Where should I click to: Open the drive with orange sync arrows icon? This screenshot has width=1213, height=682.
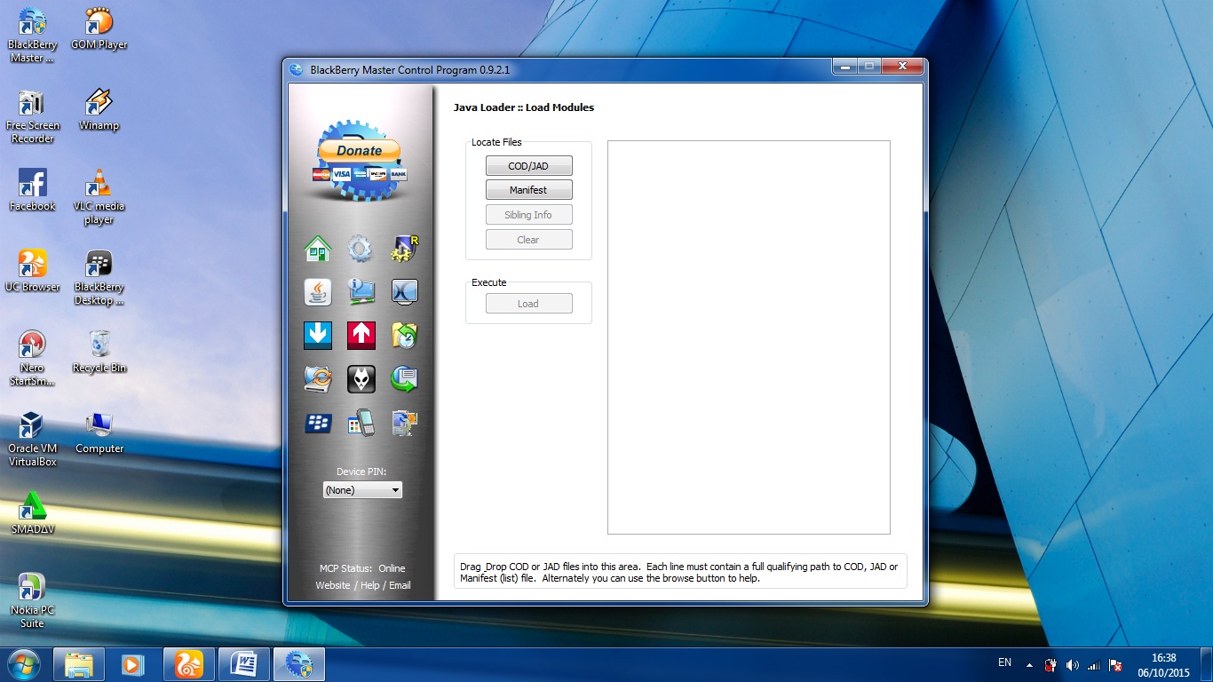(318, 379)
